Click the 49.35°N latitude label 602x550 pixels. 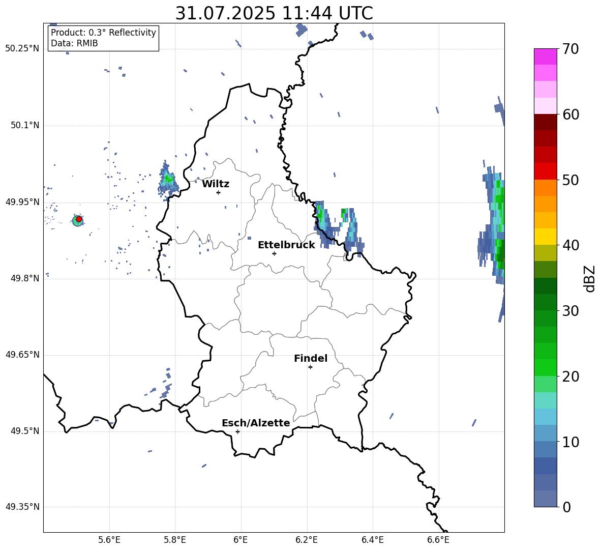[x=22, y=507]
